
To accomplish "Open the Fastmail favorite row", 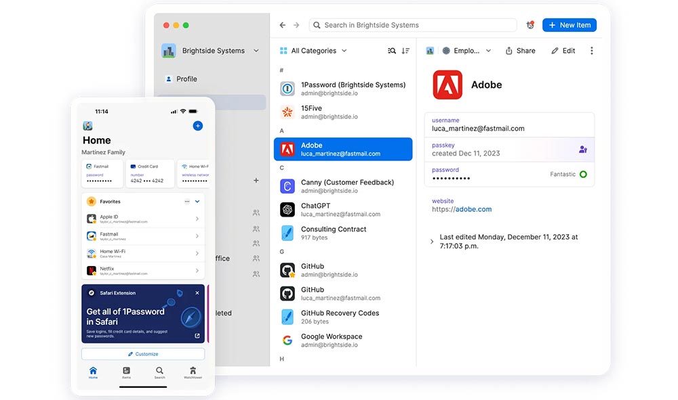I will tap(143, 236).
